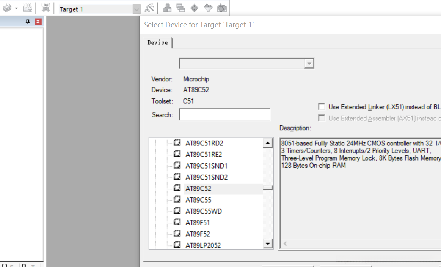Enable Use Extended Linker (LX51) checkbox
The height and width of the screenshot is (267, 441).
(322, 107)
